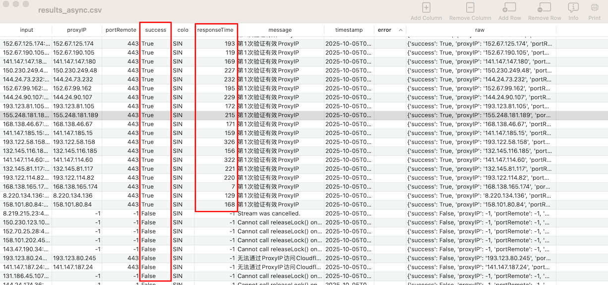Image resolution: width=608 pixels, height=285 pixels.
Task: Select the highlighted row 155.248.181.189 proxyIP cell
Action: (x=75, y=115)
